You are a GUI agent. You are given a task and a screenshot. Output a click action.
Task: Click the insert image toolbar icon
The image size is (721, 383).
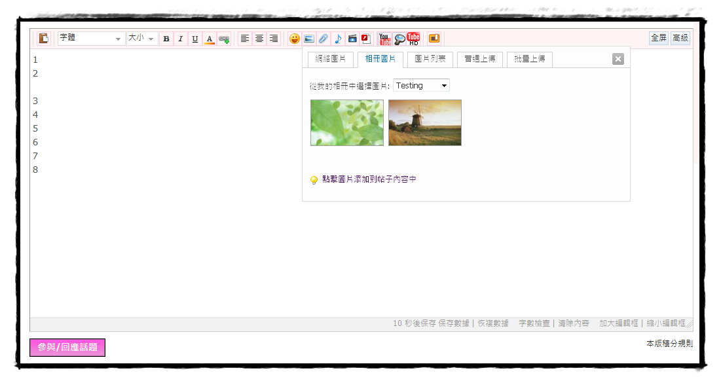(309, 39)
